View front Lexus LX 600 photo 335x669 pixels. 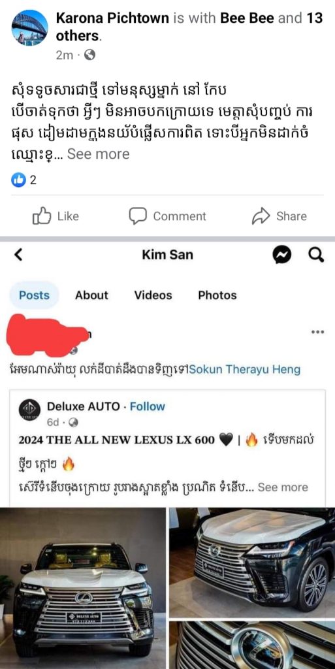[83, 588]
